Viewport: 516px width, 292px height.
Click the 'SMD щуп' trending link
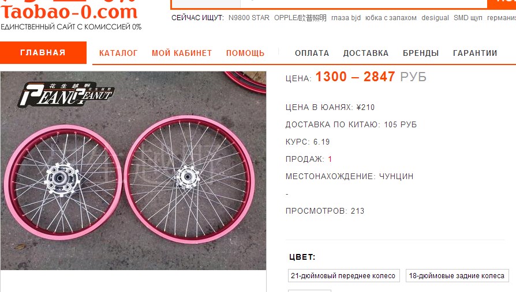[468, 18]
